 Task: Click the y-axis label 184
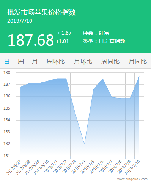coord(7,120)
